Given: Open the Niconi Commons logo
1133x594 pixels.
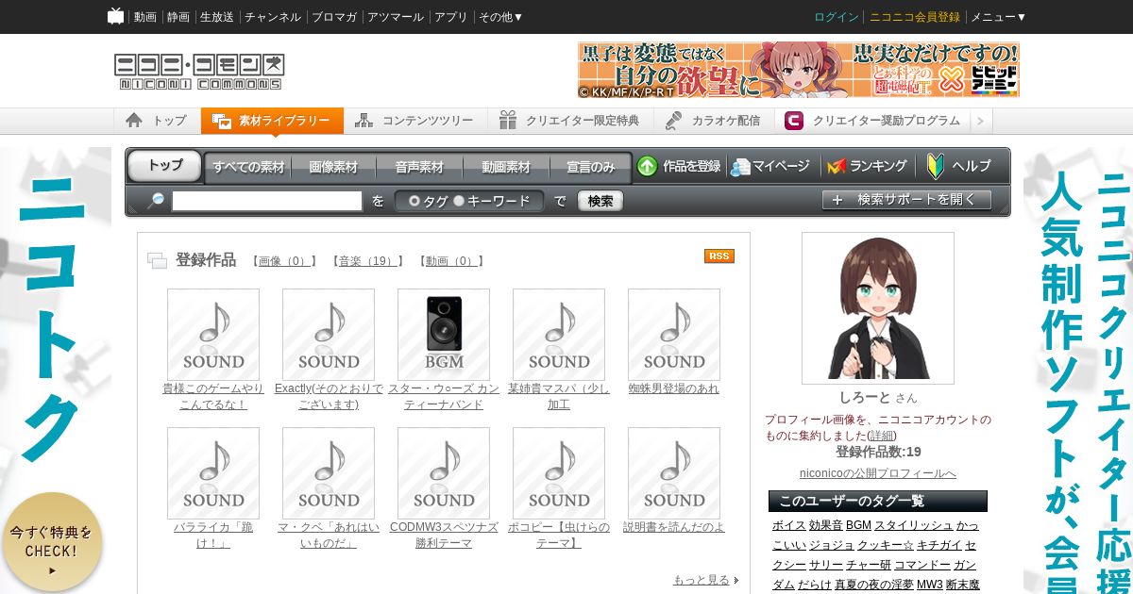Looking at the screenshot, I should 199,72.
